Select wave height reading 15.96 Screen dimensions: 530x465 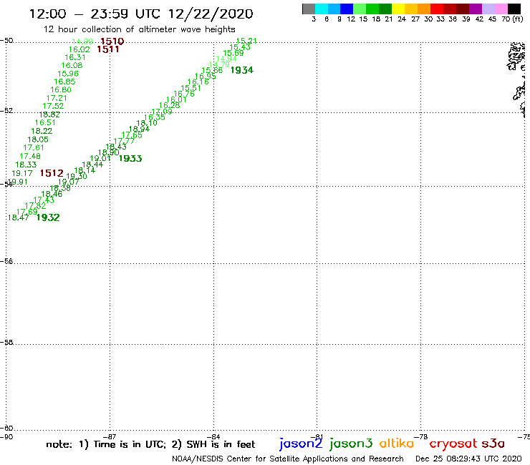click(x=68, y=74)
